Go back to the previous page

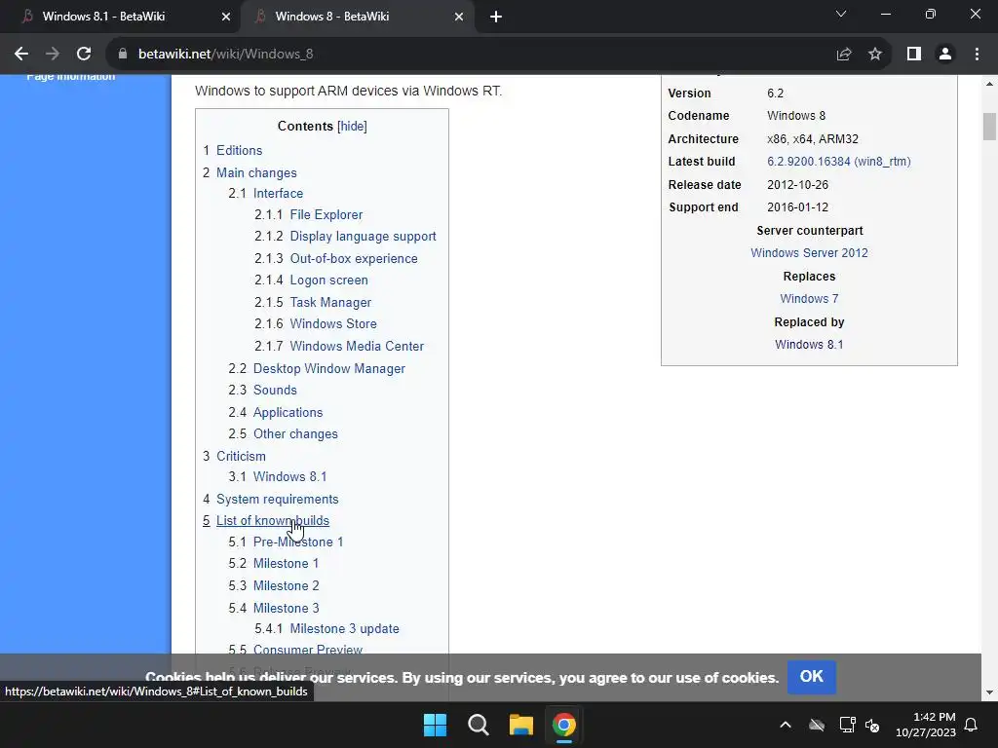pyautogui.click(x=21, y=55)
